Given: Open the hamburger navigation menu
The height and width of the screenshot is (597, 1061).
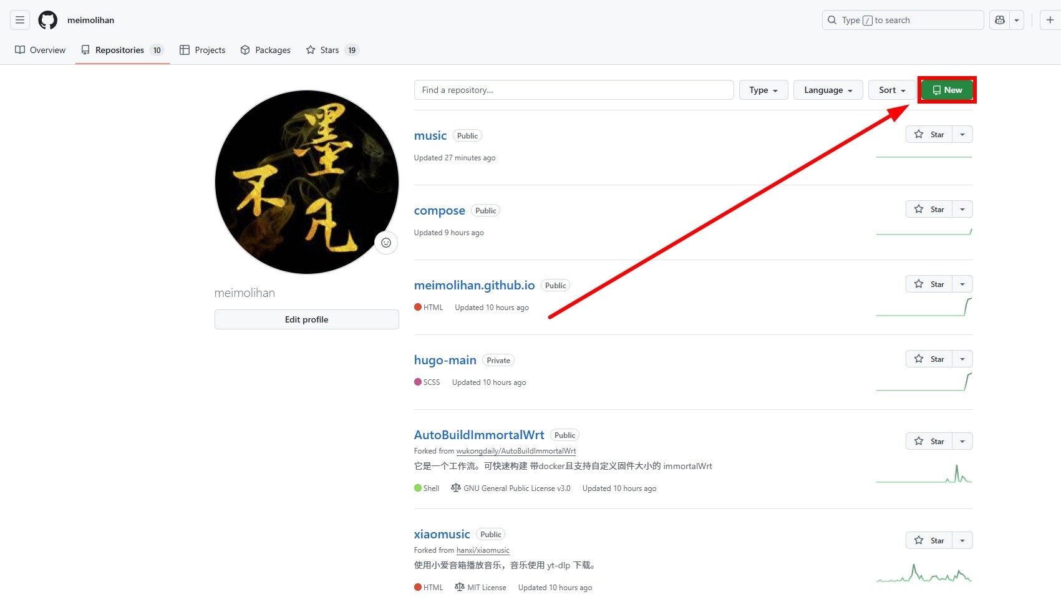Looking at the screenshot, I should click(x=20, y=20).
